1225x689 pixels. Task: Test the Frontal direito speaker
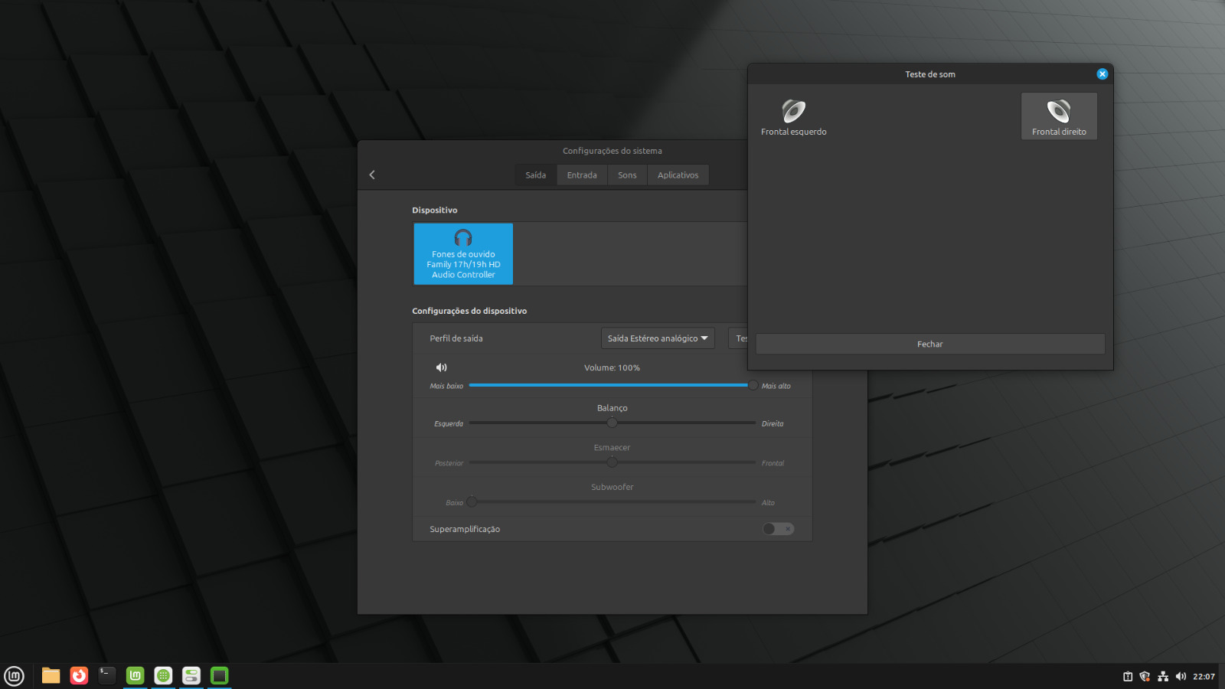pos(1059,116)
